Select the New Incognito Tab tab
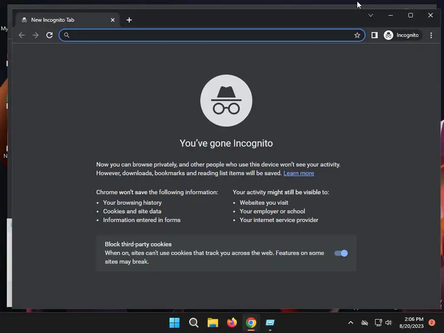The width and height of the screenshot is (444, 333). (x=68, y=20)
